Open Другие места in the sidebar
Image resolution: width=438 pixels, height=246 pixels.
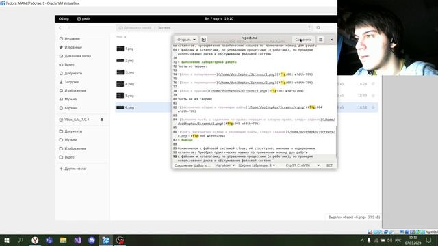click(75, 169)
